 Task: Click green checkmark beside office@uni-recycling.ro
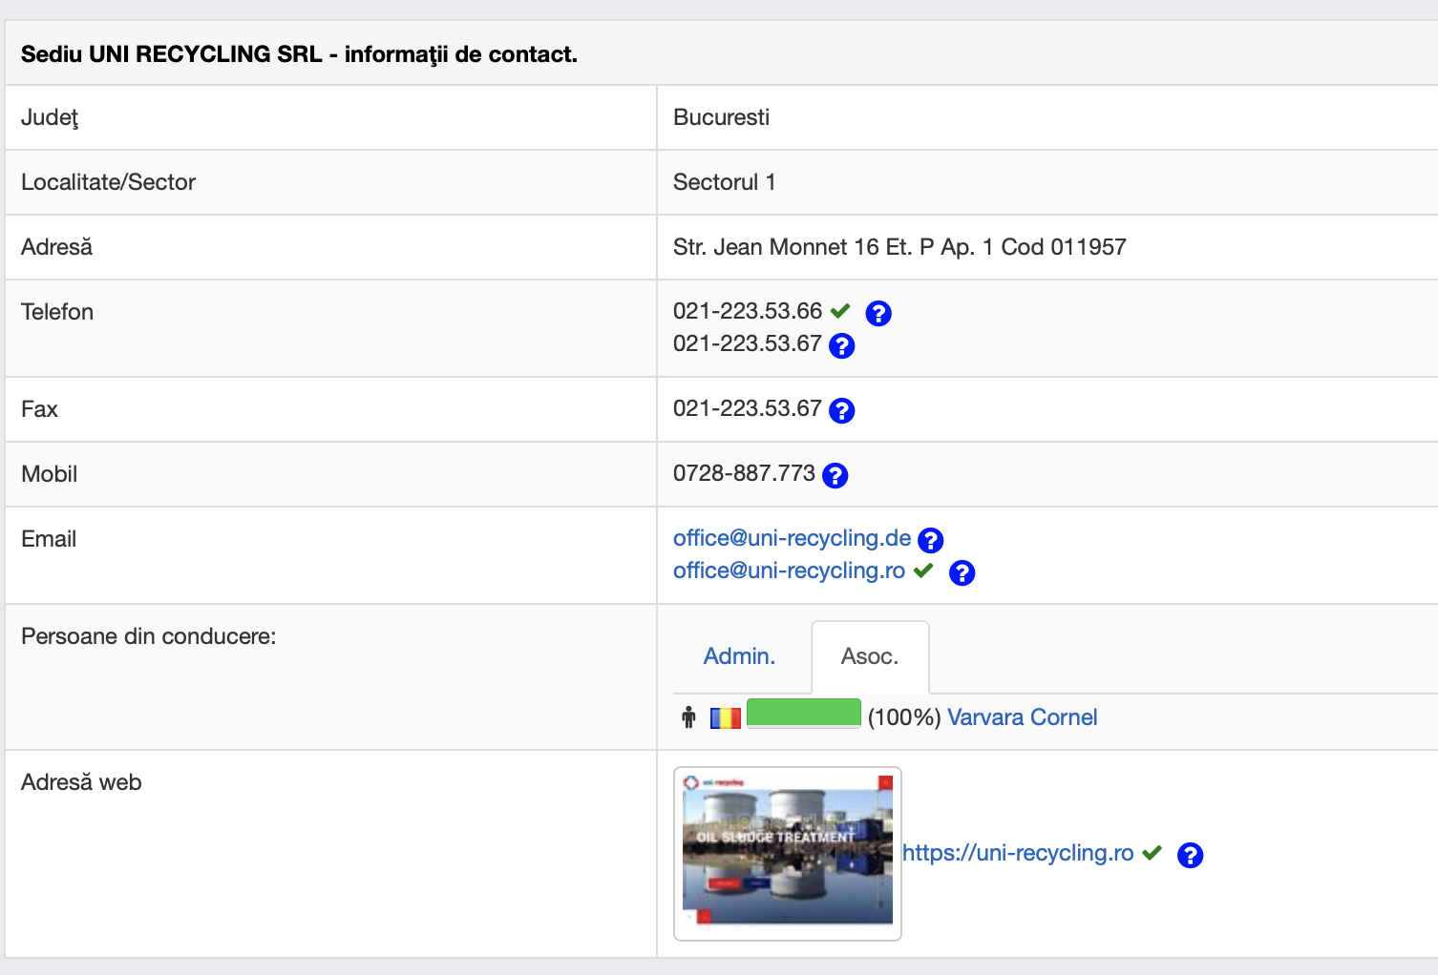[x=923, y=570]
